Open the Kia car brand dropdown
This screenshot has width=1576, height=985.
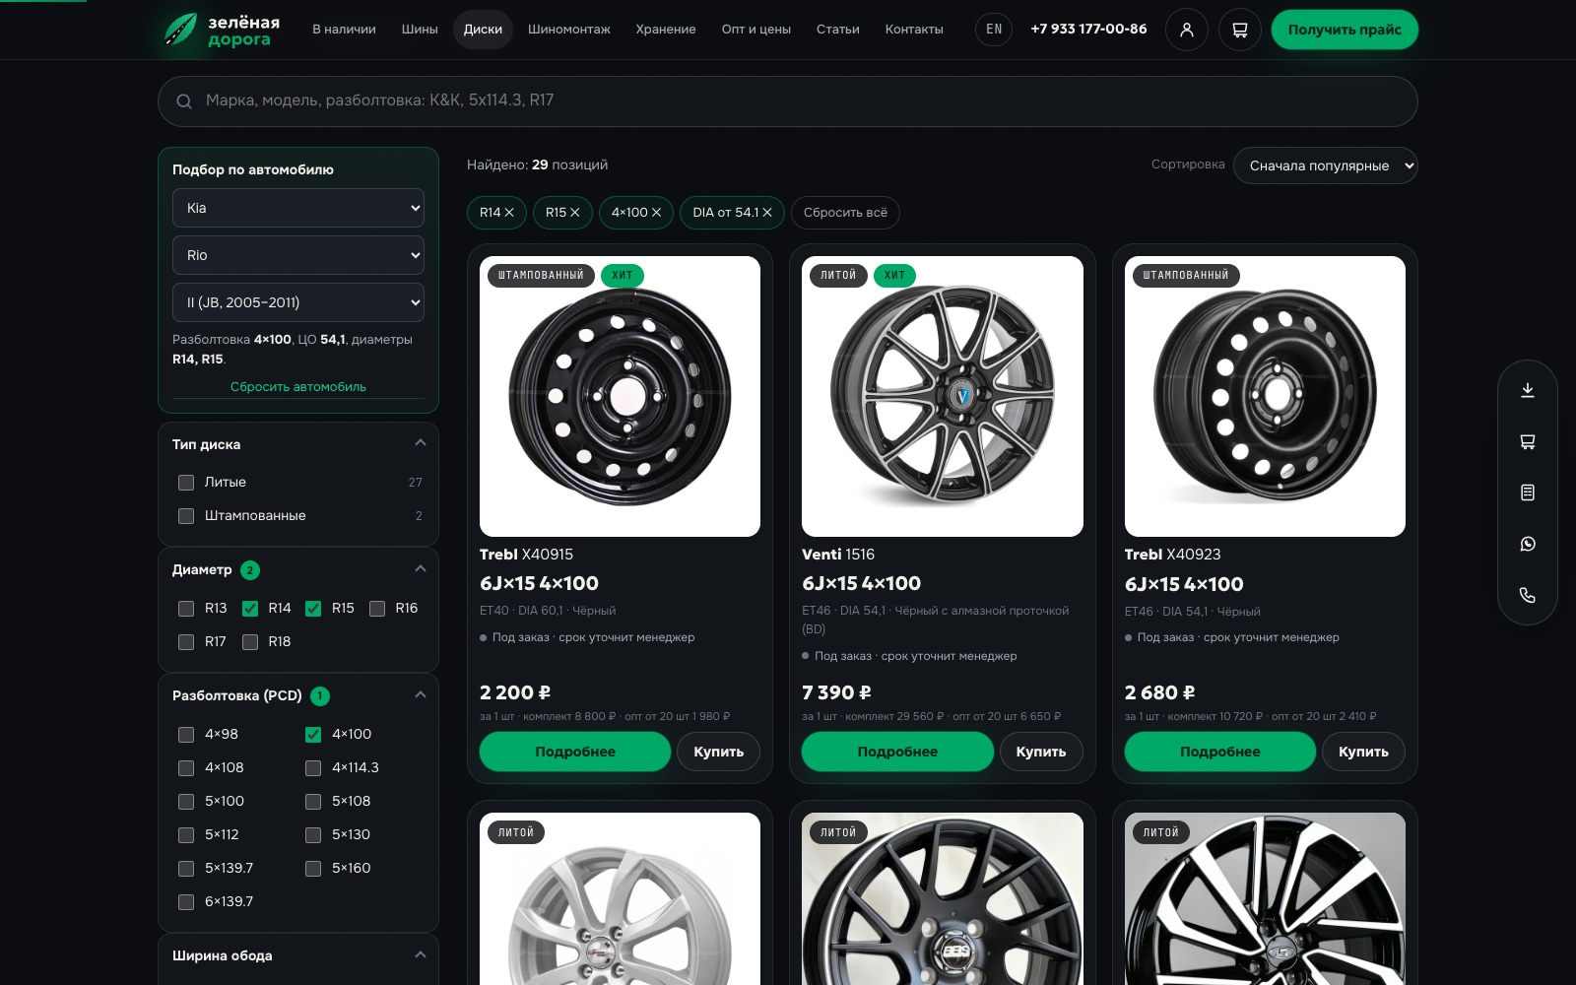pos(298,208)
